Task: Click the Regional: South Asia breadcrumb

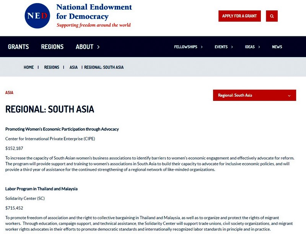Action: (104, 67)
